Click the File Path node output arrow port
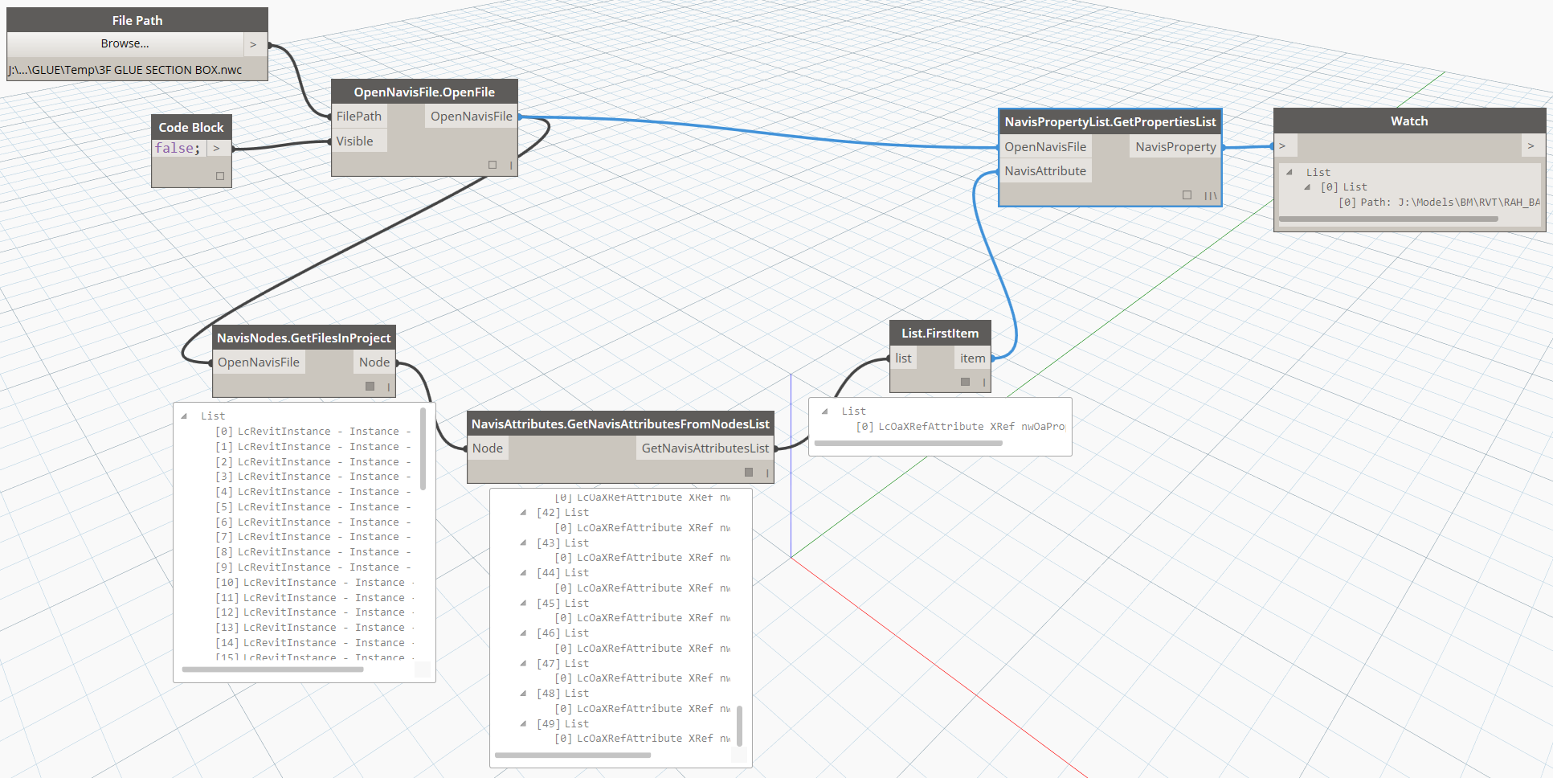1553x778 pixels. pos(253,44)
